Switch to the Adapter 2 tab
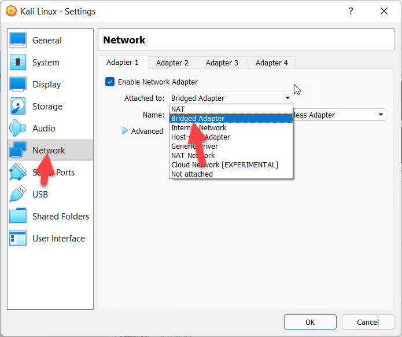The height and width of the screenshot is (337, 402). pyautogui.click(x=172, y=63)
